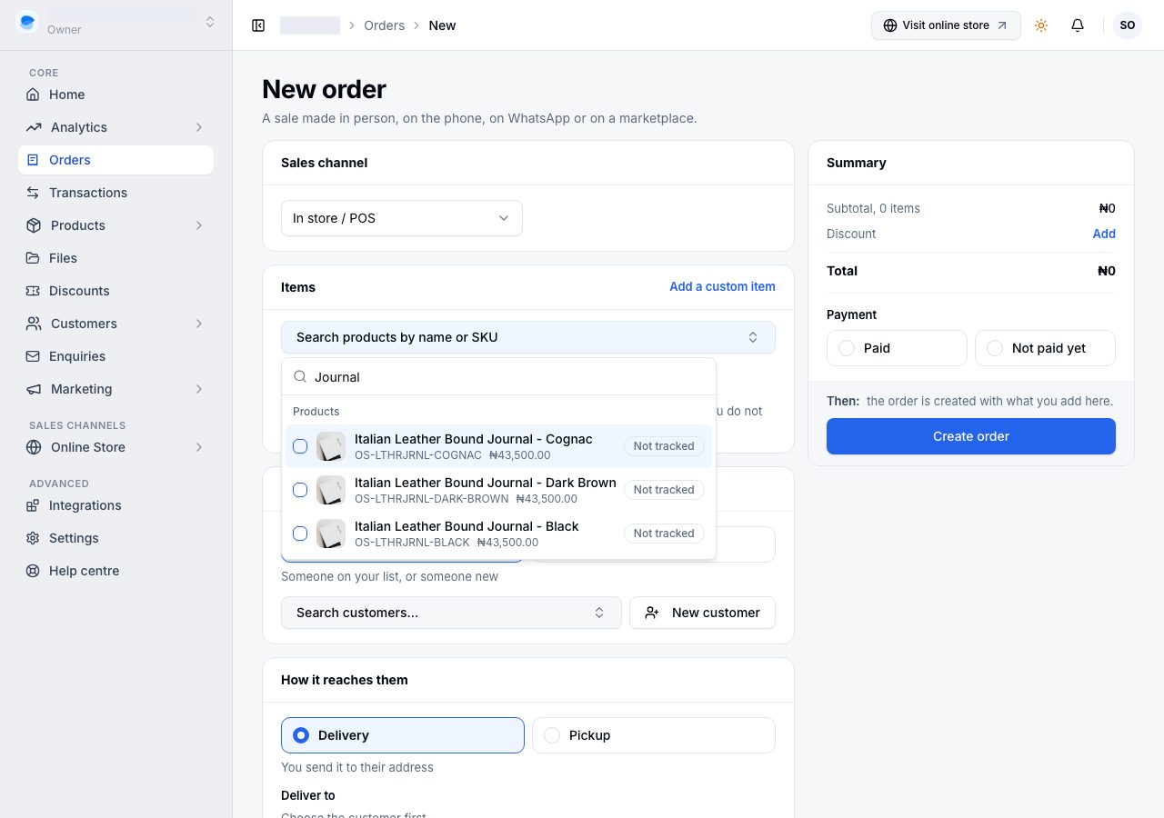The image size is (1164, 818).
Task: Select the Paid payment option
Action: click(897, 348)
